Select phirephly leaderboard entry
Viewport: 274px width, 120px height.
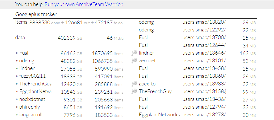[x=30, y=107]
